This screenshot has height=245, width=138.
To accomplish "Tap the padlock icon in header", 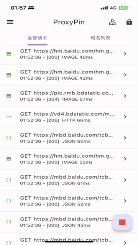I will 129,22.
